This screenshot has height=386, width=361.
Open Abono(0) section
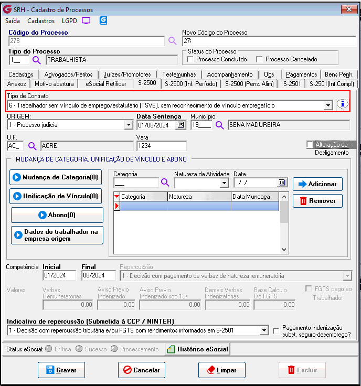pos(57,215)
